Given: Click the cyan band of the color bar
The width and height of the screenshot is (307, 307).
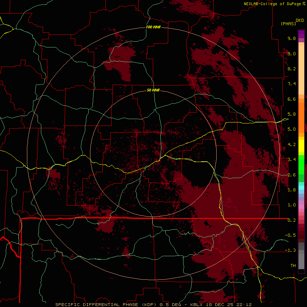Looking at the screenshot, I should (x=301, y=188).
